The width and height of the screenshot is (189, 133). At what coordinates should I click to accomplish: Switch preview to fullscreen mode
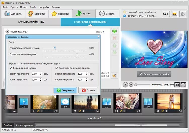coord(183,85)
